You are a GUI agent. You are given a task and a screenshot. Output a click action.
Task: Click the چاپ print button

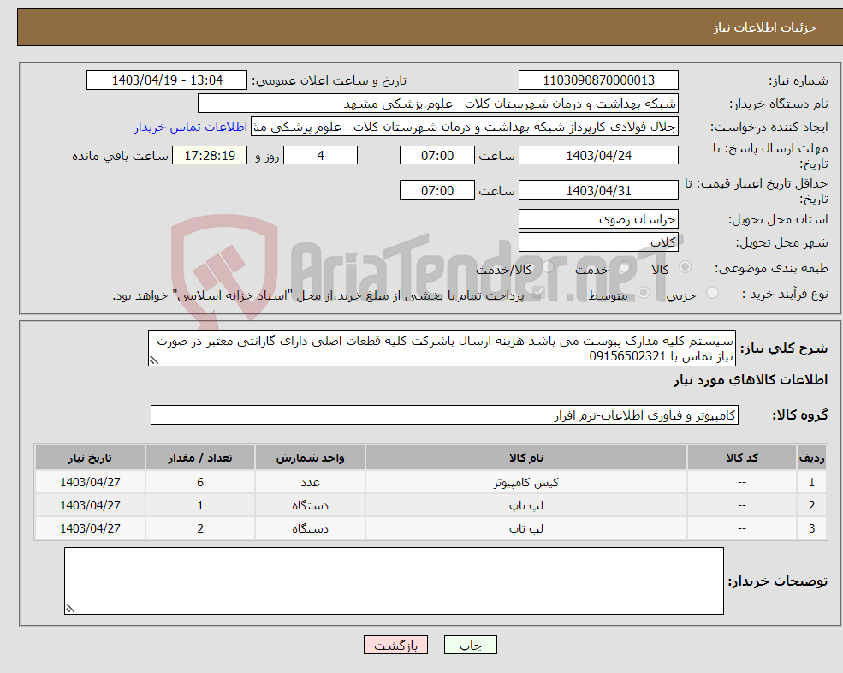(x=471, y=645)
